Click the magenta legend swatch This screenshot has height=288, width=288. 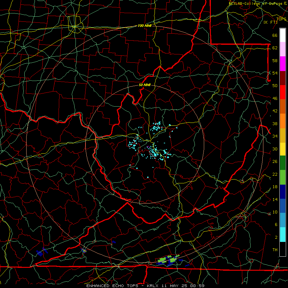283,64
